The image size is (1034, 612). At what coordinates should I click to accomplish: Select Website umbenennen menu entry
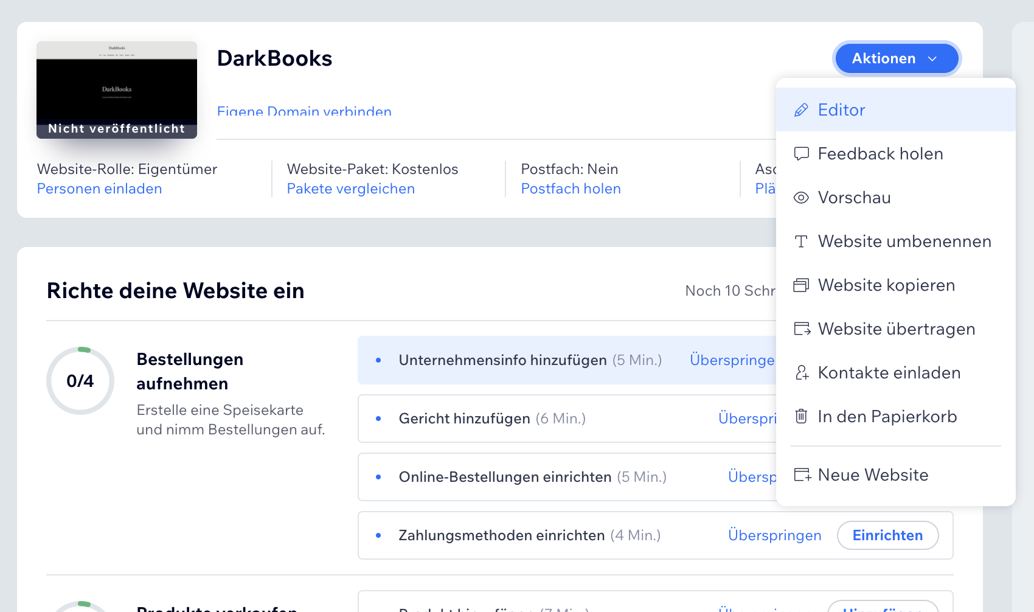pos(896,241)
